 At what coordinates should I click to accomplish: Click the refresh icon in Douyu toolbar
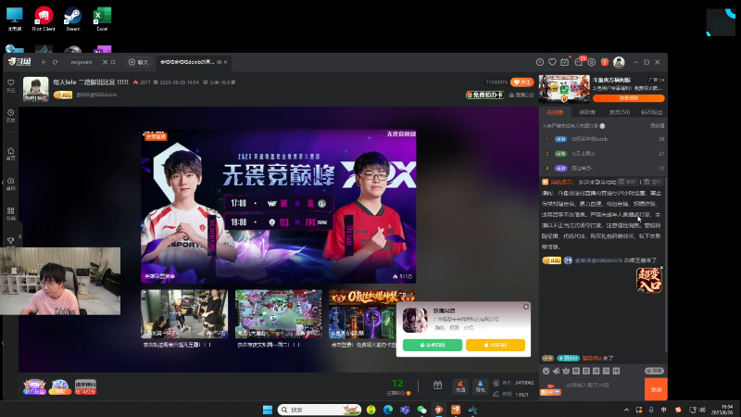55,62
